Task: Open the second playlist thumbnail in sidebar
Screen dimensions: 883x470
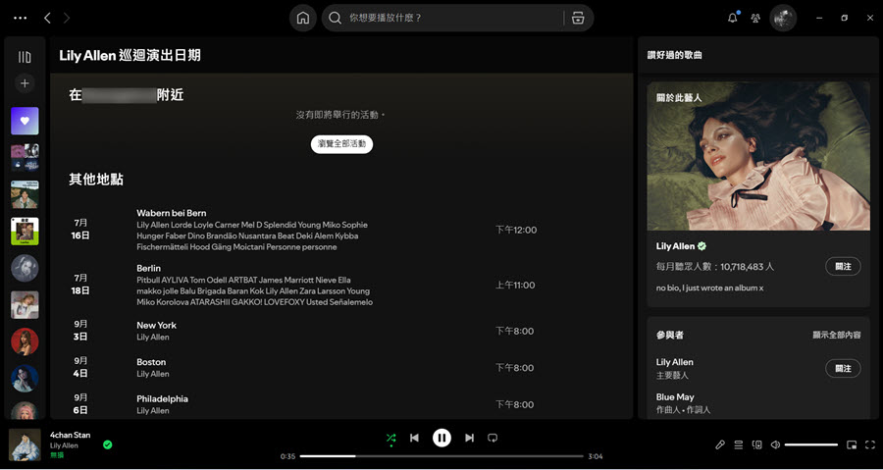Action: [25, 158]
